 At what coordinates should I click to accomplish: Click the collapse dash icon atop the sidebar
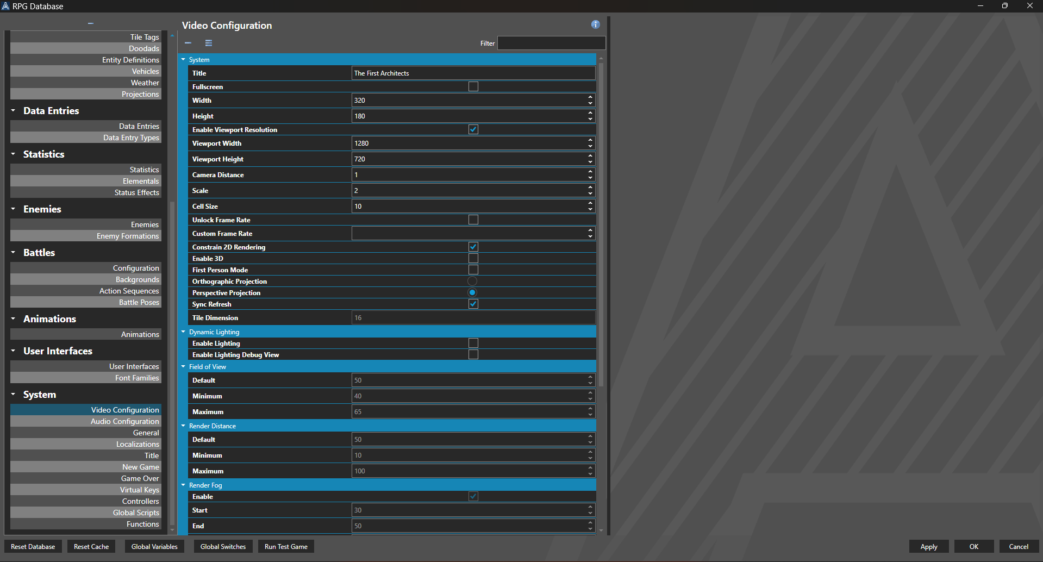[x=90, y=23]
